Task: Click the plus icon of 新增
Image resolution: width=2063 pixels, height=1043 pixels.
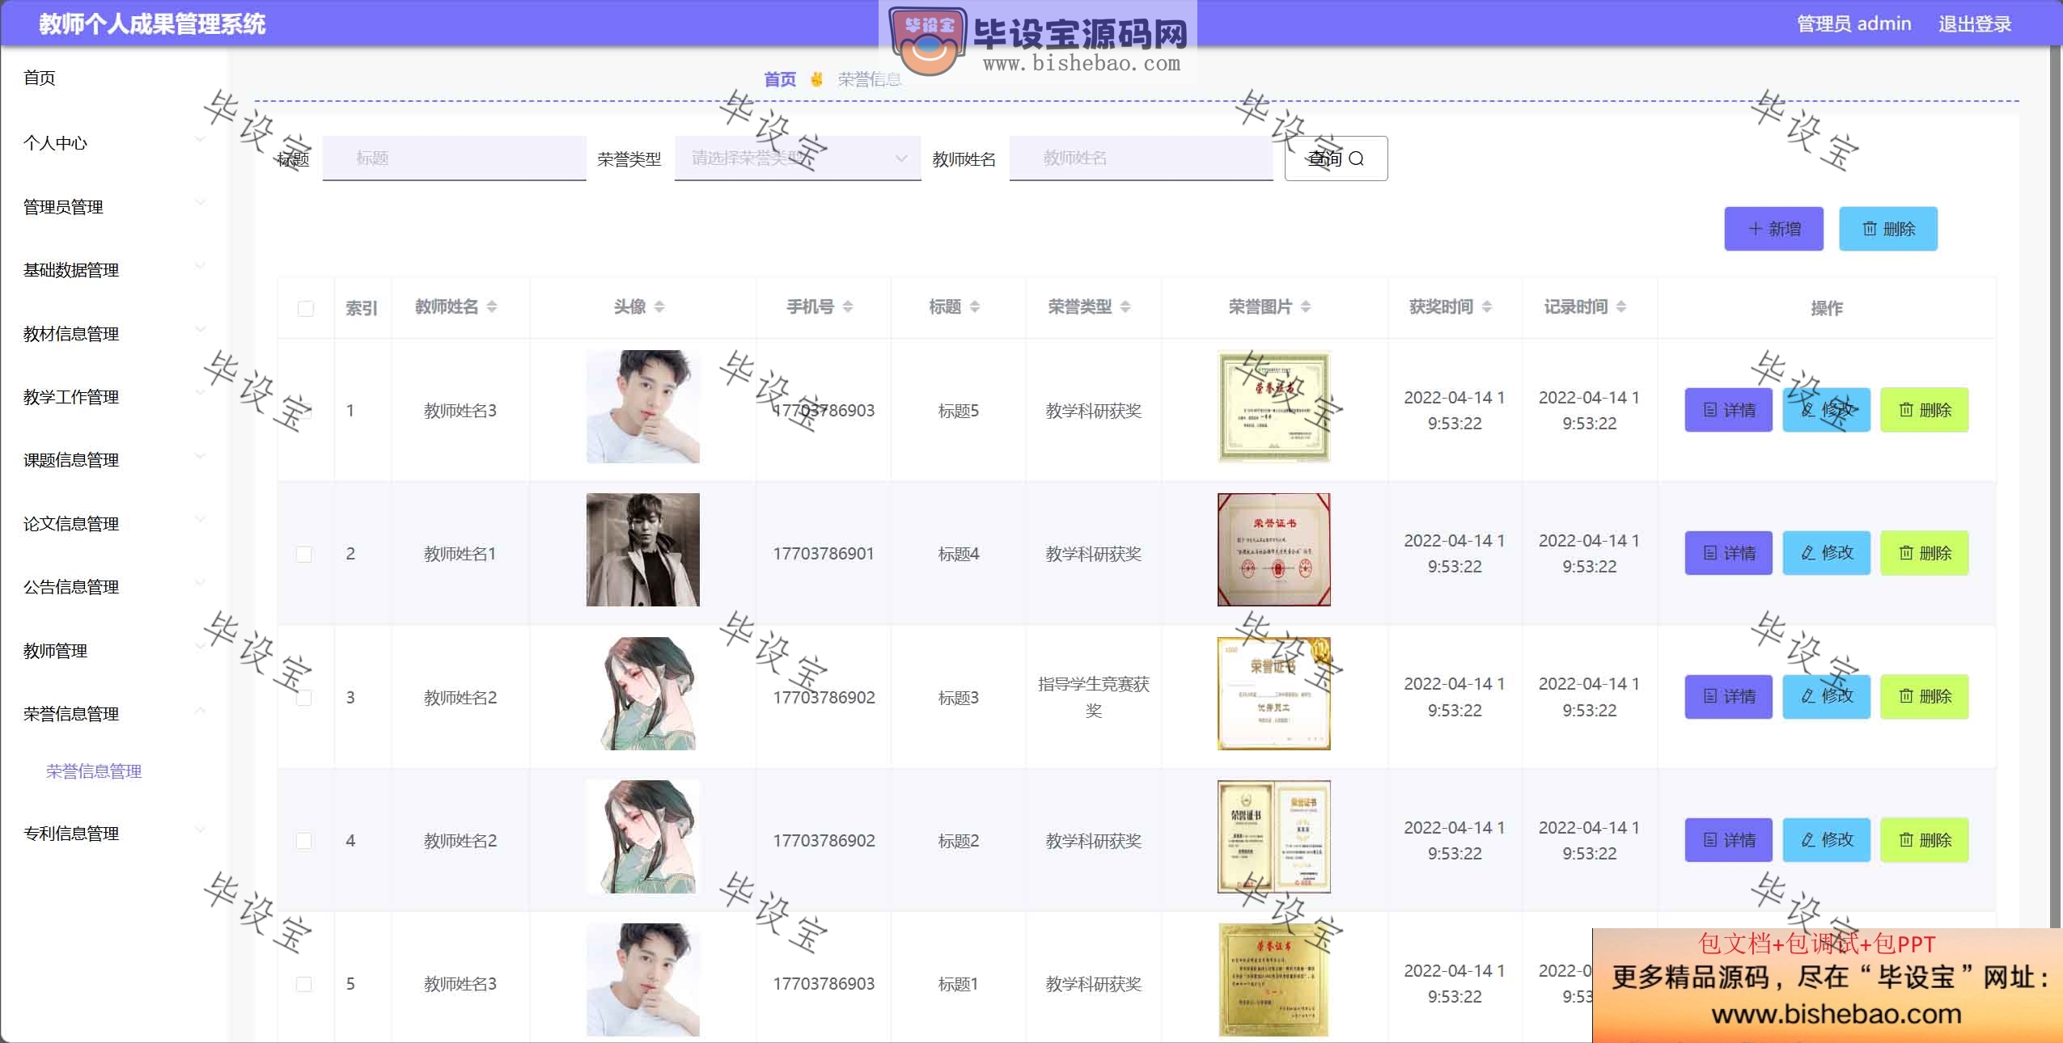Action: (1755, 229)
